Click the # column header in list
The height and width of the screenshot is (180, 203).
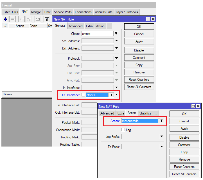click(x=5, y=26)
